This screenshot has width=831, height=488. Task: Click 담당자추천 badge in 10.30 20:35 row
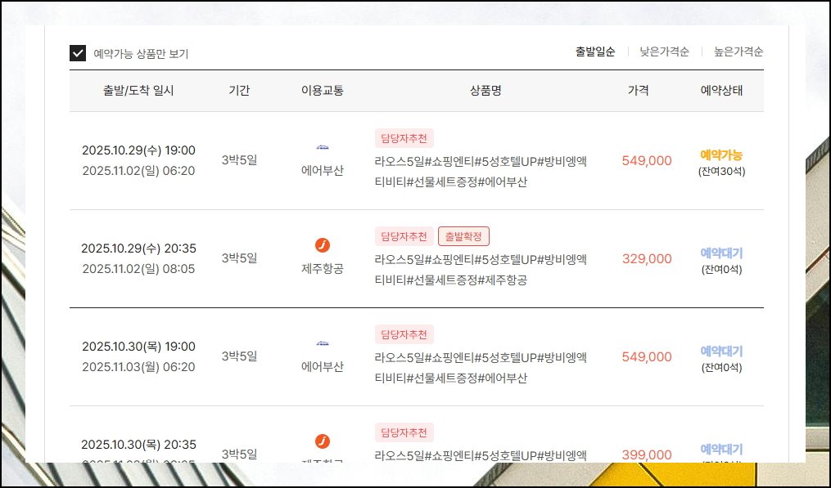pyautogui.click(x=404, y=432)
